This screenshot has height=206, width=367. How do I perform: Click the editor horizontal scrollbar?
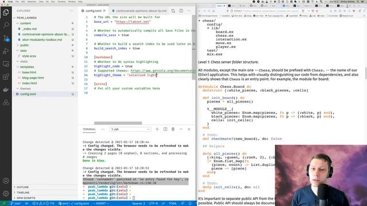tap(118, 123)
